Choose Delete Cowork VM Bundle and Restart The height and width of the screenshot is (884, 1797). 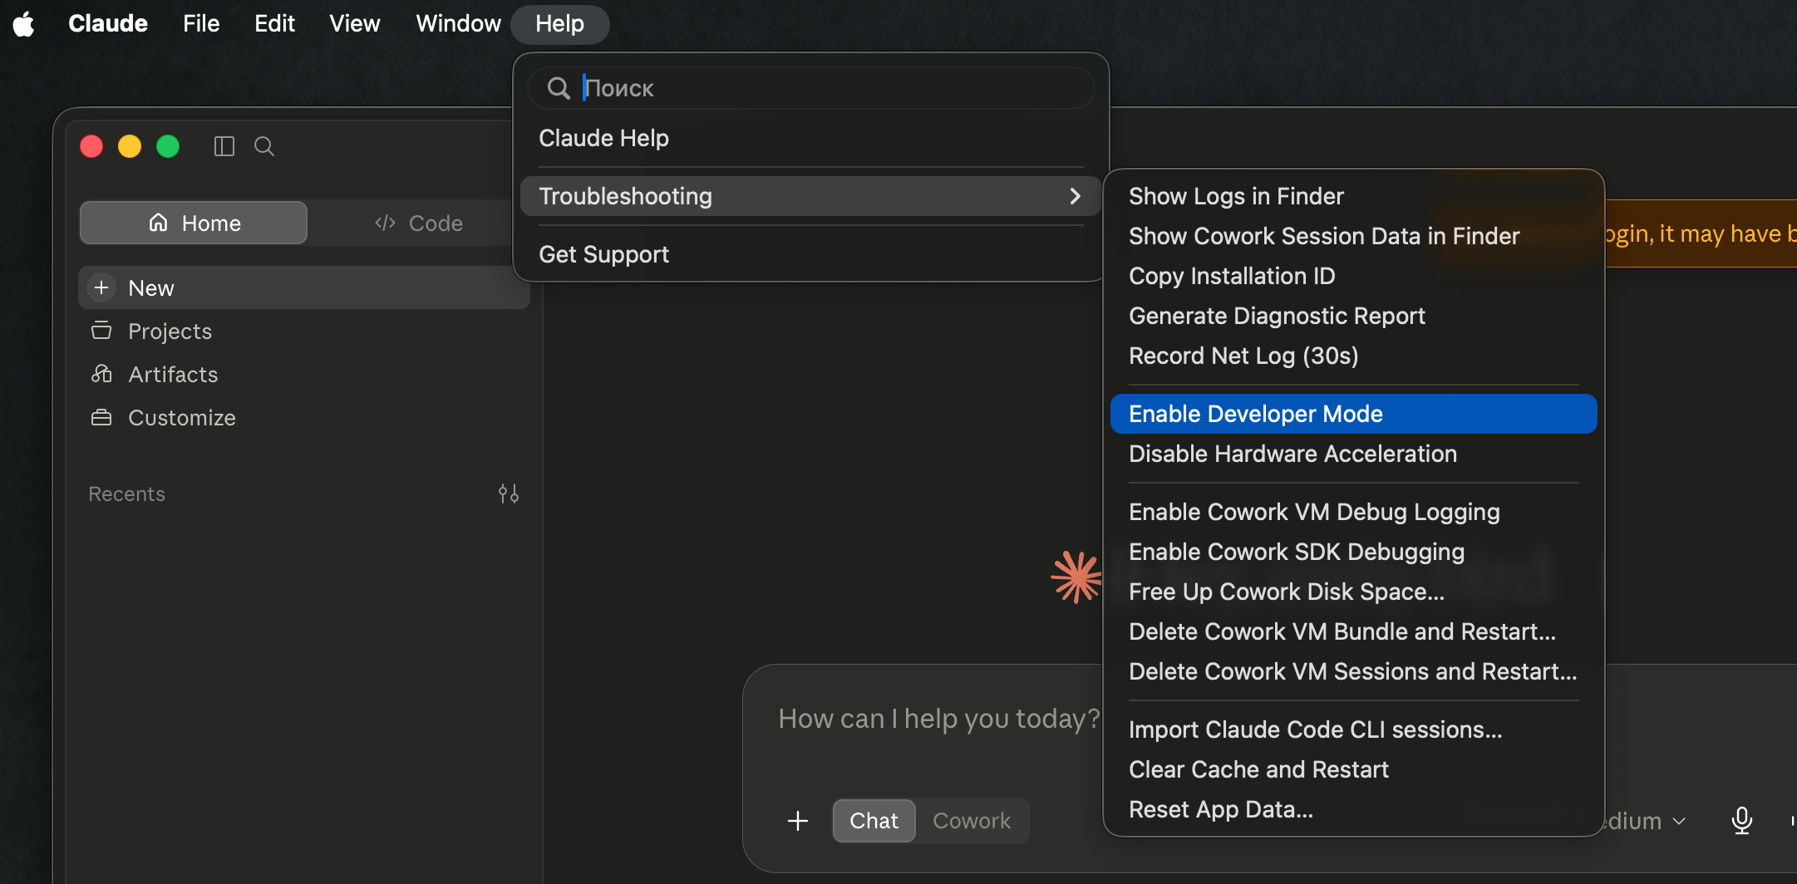[x=1353, y=631]
